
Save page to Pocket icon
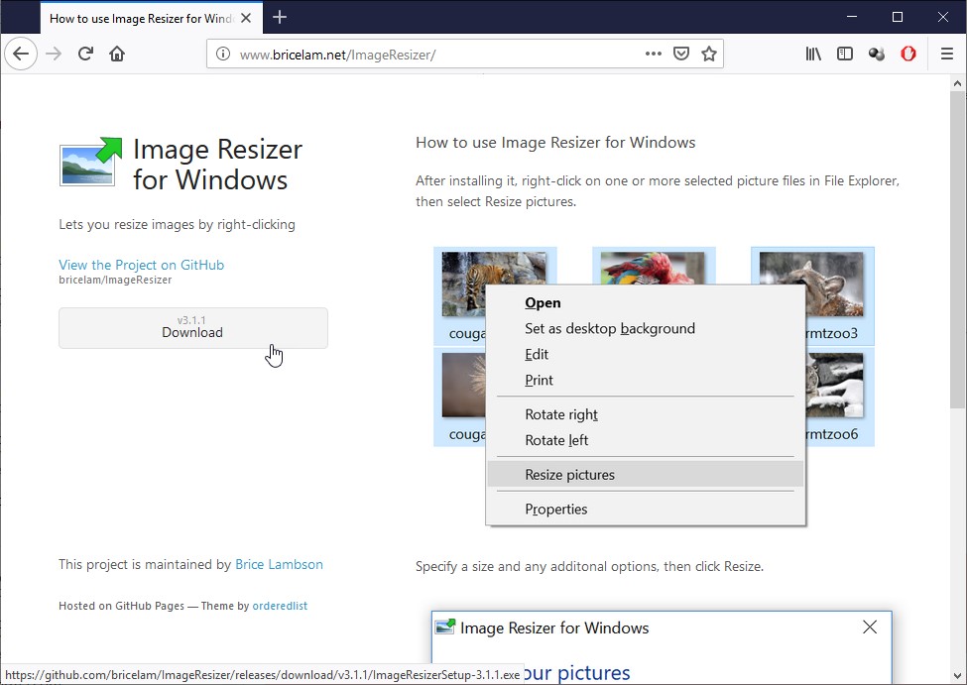click(x=681, y=54)
